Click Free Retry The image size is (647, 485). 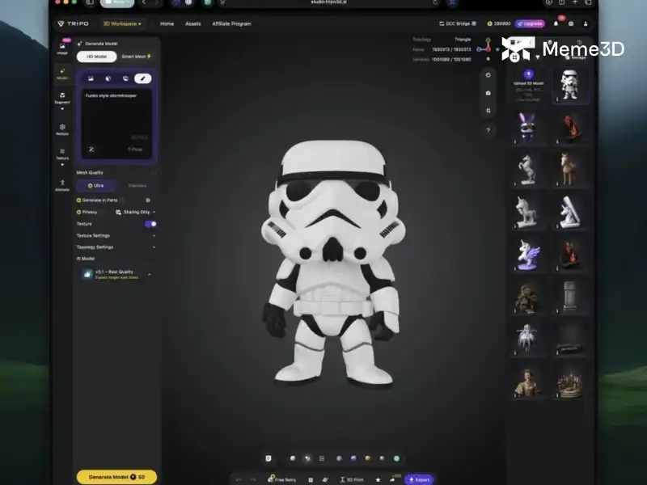[x=282, y=479]
